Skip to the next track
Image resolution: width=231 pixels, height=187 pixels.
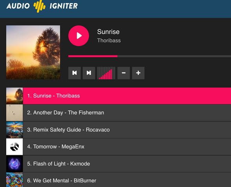click(89, 73)
